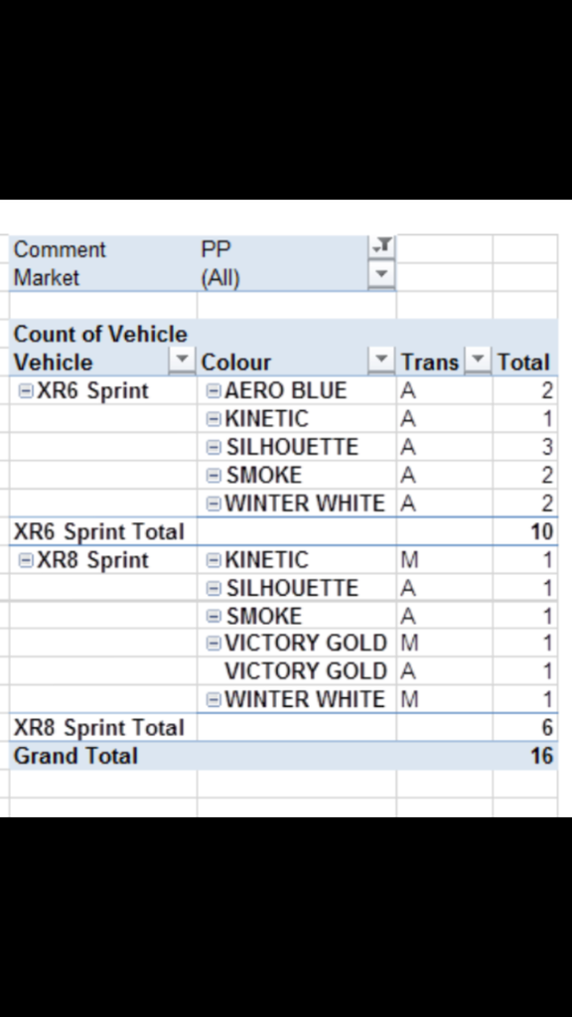Select the XR6 Sprint Total row label
Viewport: 572px width, 1017px height.
tap(99, 532)
